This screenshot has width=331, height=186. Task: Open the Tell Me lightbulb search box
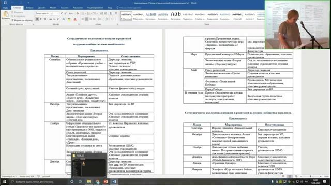pyautogui.click(x=129, y=8)
